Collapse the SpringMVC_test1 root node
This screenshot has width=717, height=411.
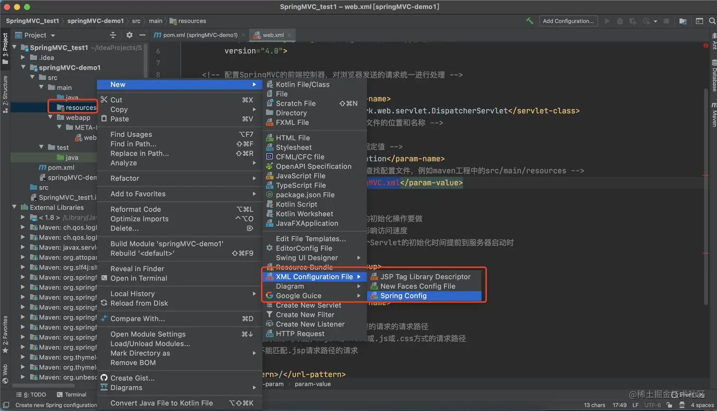tap(14, 47)
